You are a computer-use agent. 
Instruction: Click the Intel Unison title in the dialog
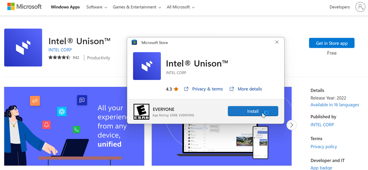pos(197,63)
